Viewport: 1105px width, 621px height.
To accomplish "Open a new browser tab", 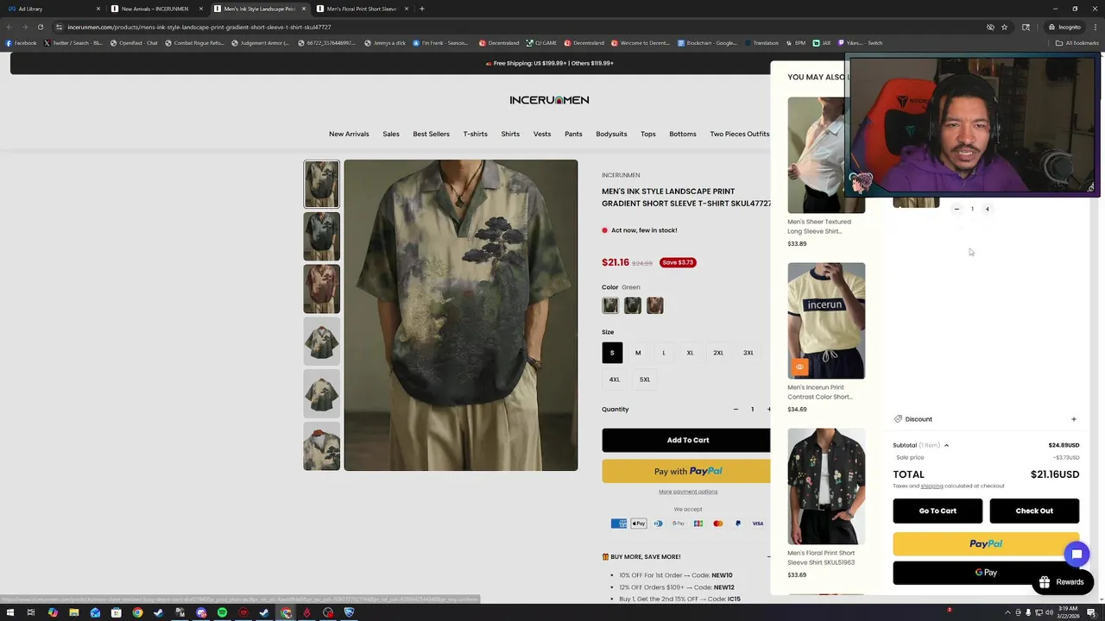I will [422, 9].
